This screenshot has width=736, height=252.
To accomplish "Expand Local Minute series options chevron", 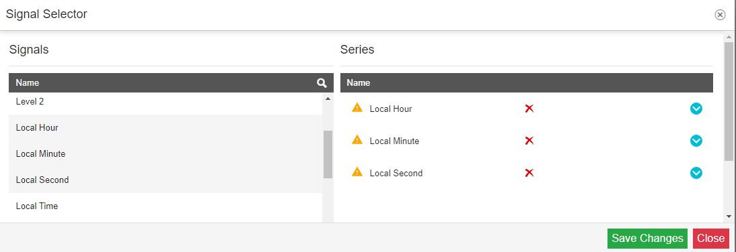I will pyautogui.click(x=696, y=141).
